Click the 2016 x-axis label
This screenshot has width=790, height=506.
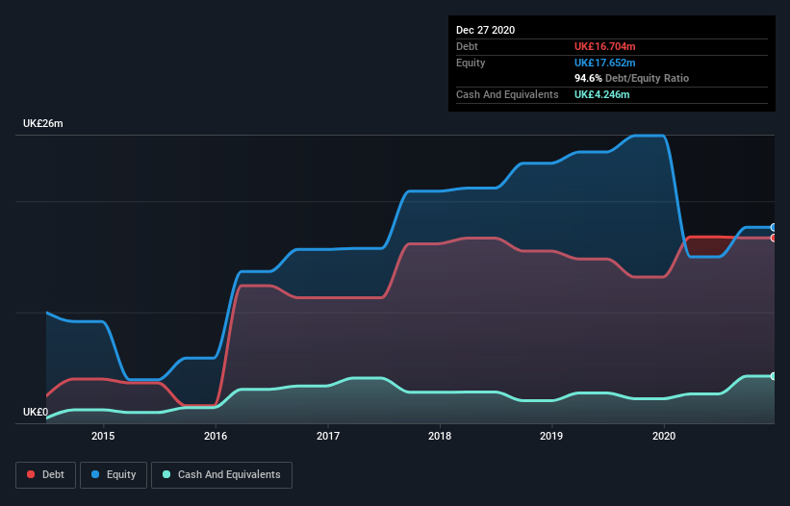coord(216,436)
